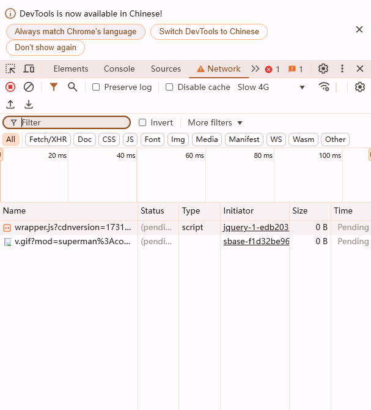The width and height of the screenshot is (371, 410).
Task: Click the red error count badge
Action: tap(273, 69)
